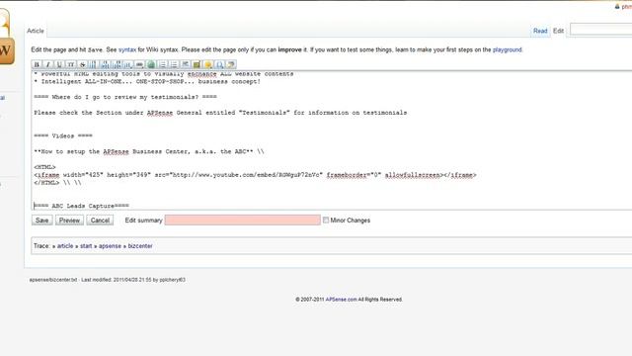Go to 'start' in the Trace breadcrumb
632x356 pixels.
(x=86, y=246)
